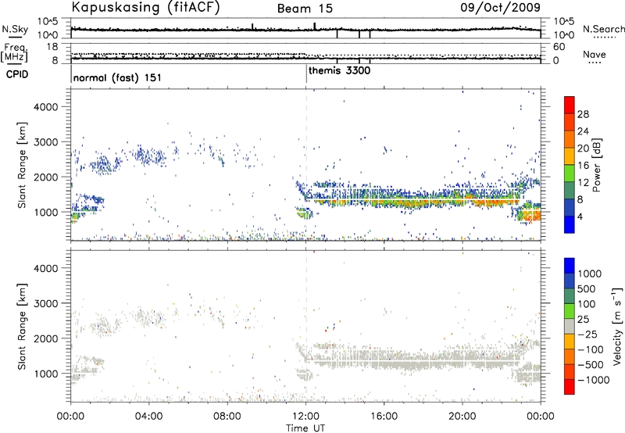Click the 'Velocity [m s-1]' colorbar title
This screenshot has width=625, height=433.
point(617,326)
